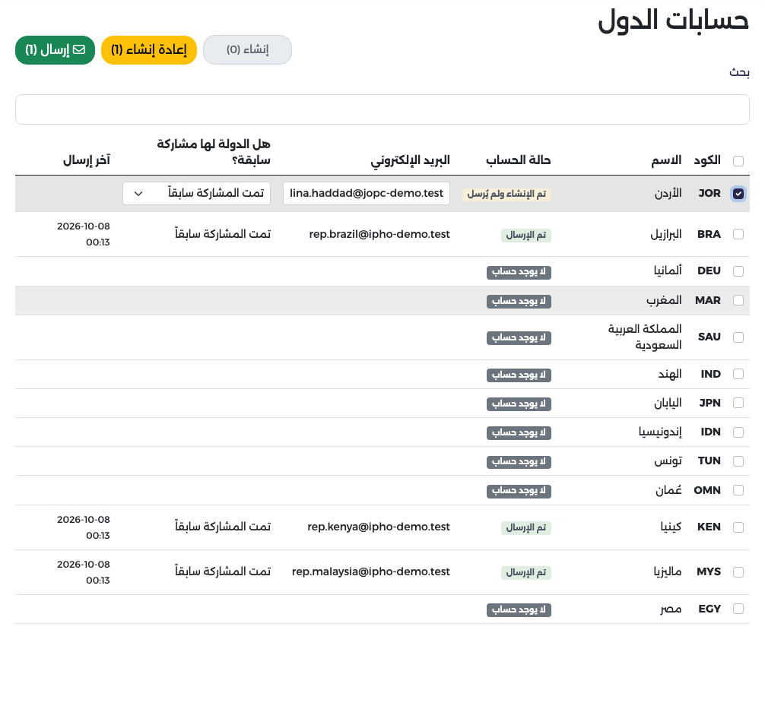Screen dimensions: 765x709
Task: Select the OMN row checkbox
Action: tap(738, 490)
